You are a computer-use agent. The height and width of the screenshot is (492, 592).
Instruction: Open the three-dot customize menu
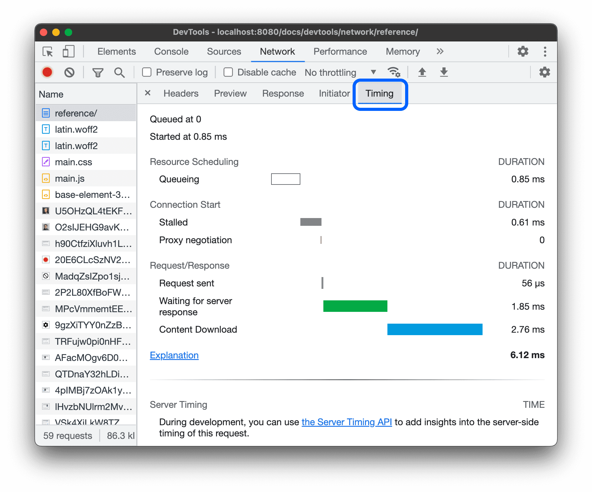click(545, 52)
